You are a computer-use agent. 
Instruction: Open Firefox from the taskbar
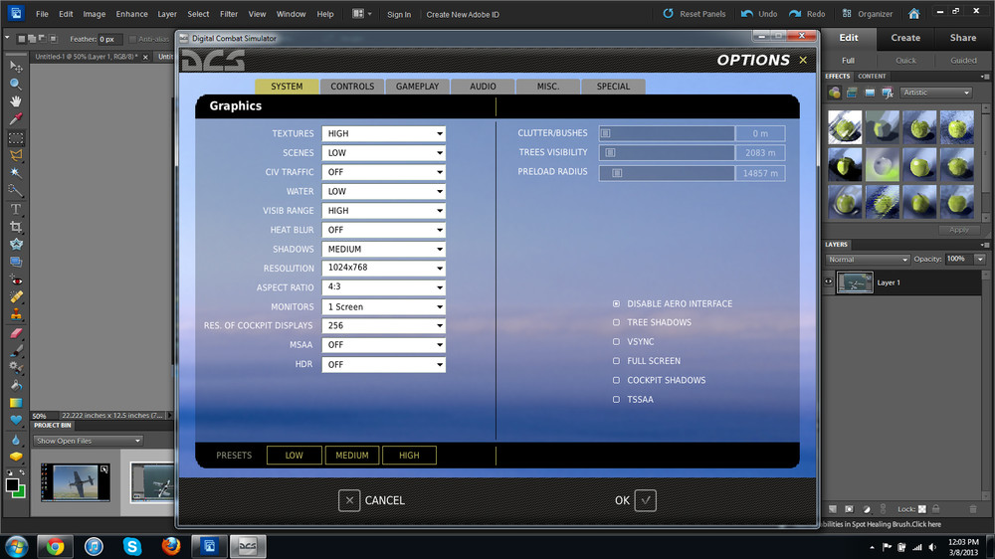coord(171,546)
